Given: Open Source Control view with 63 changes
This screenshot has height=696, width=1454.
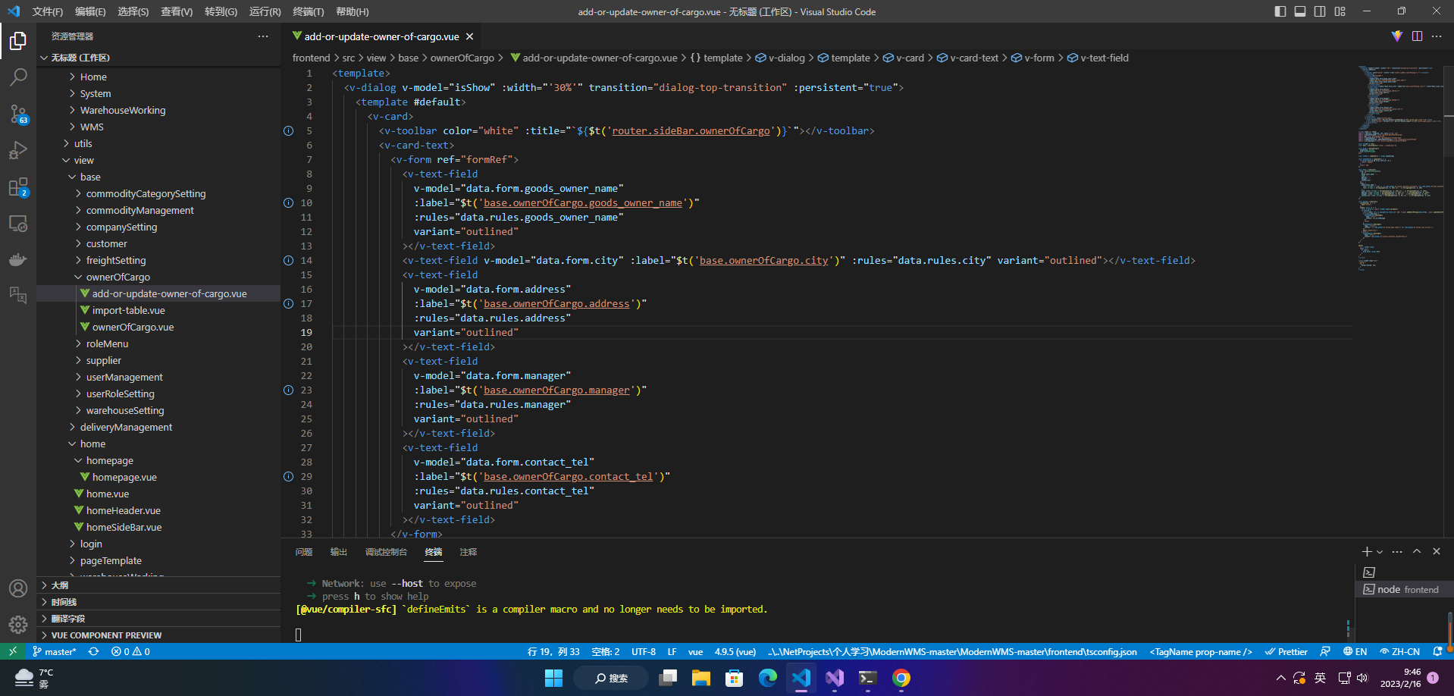Looking at the screenshot, I should (18, 114).
